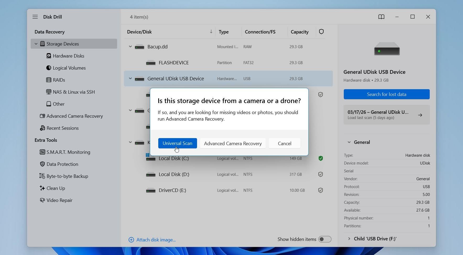Viewport: 463px width, 255px height.
Task: Choose Advanced Camera Recovery in dialog
Action: [233, 143]
